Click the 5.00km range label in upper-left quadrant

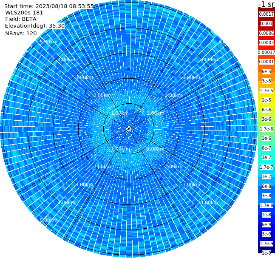[48, 42]
